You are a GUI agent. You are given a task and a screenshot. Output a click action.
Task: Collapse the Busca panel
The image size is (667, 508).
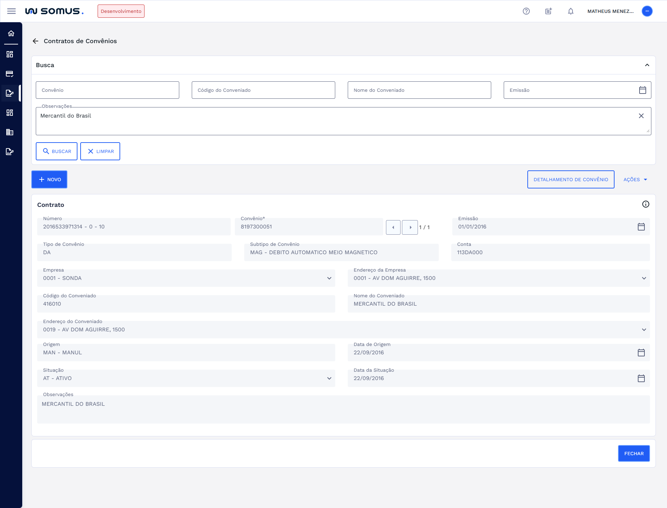tap(647, 65)
